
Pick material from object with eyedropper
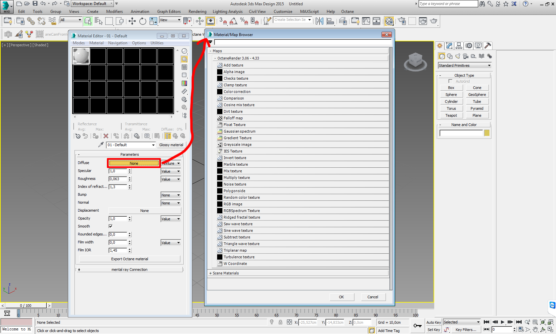tap(101, 145)
